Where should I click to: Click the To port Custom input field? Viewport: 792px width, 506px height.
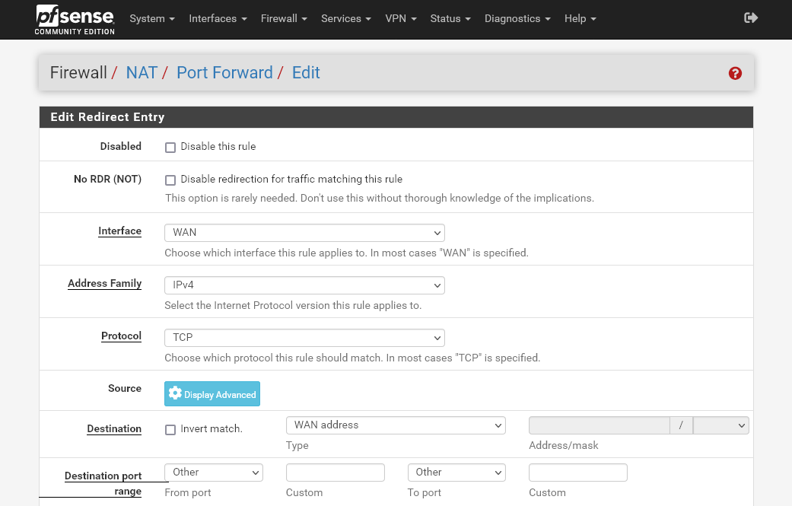click(577, 473)
